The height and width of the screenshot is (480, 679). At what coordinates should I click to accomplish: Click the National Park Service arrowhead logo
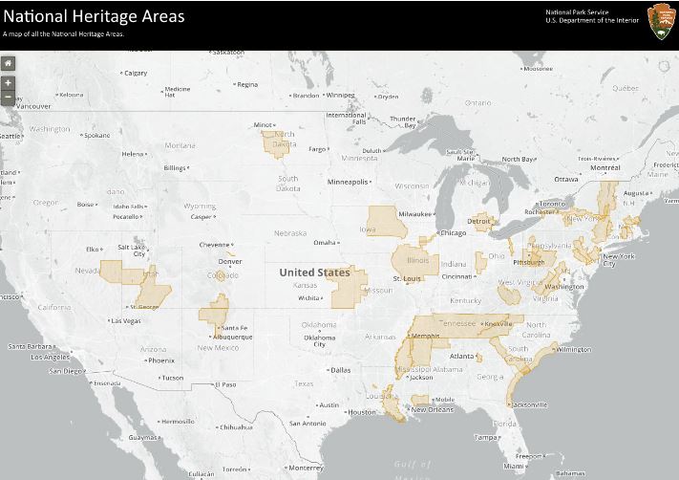660,21
